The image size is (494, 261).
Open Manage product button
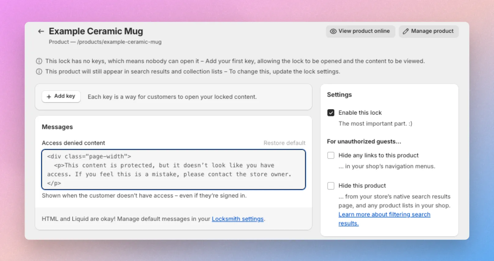tap(429, 31)
